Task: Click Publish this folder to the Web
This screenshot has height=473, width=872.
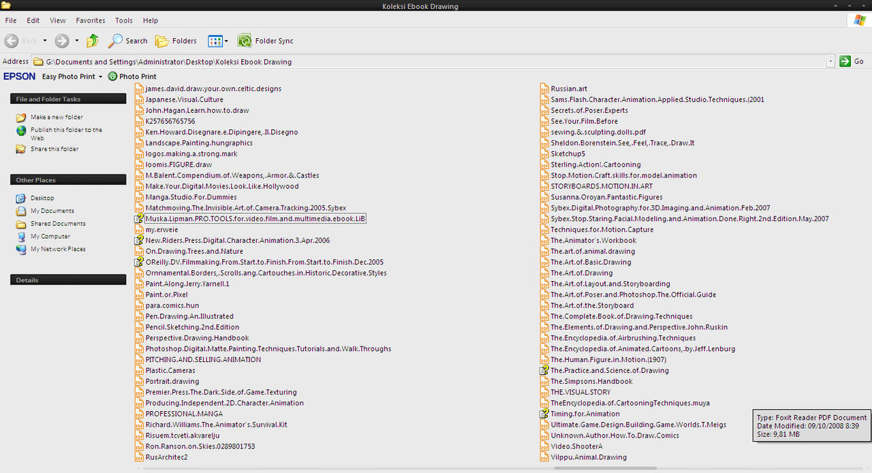Action: [x=66, y=133]
